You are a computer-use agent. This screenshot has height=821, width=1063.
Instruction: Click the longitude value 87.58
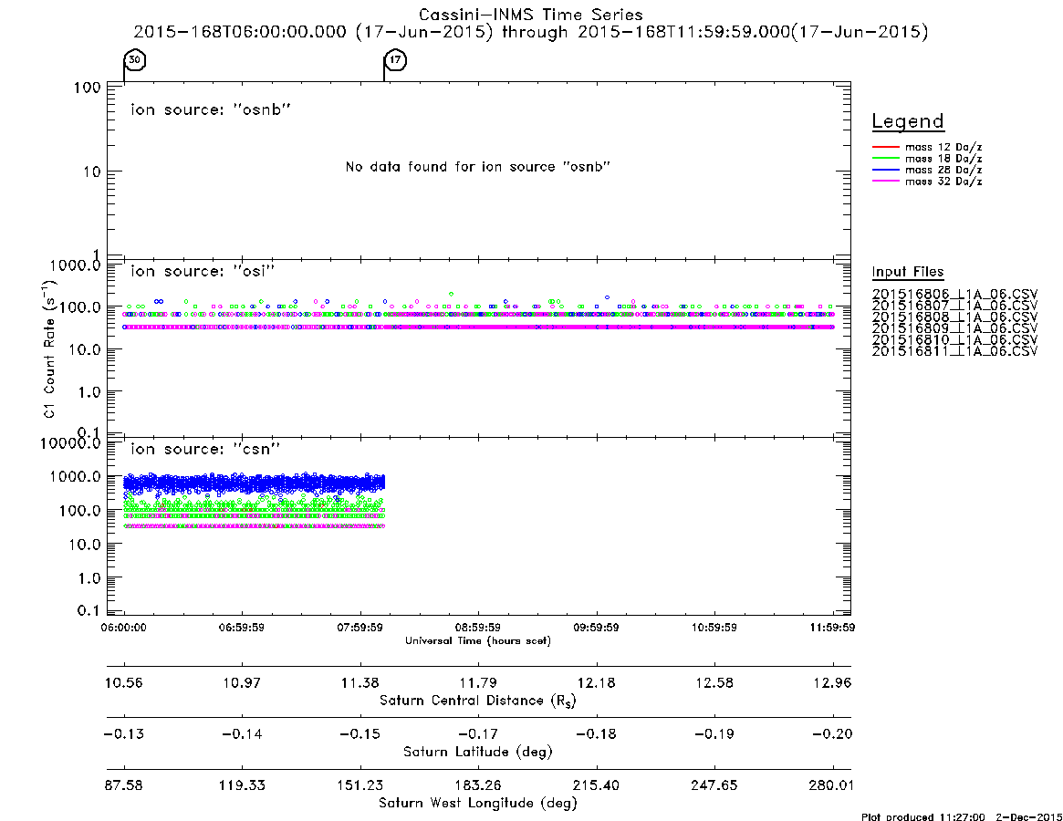[123, 785]
